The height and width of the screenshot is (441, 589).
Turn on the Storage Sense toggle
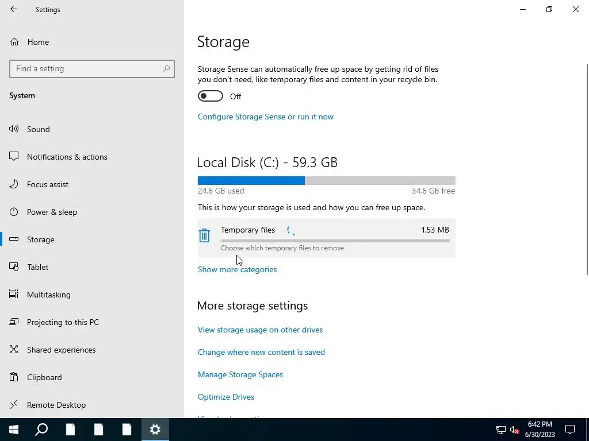click(211, 96)
